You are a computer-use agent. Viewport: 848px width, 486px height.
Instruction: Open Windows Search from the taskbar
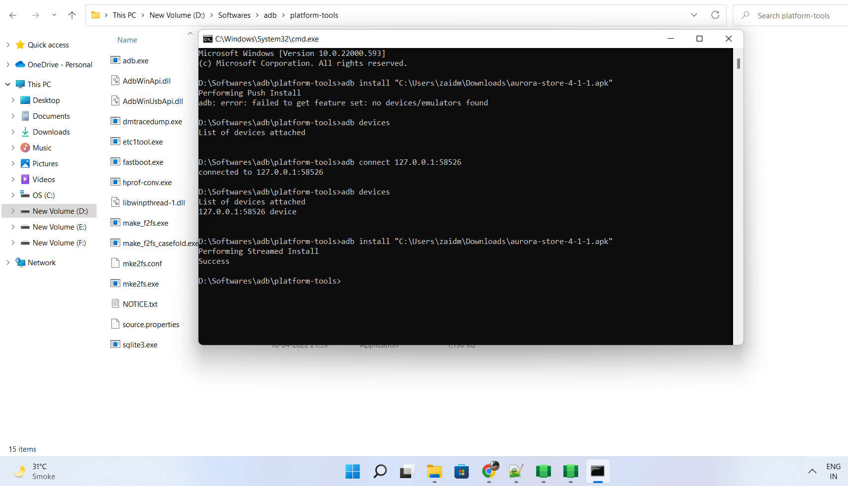379,471
